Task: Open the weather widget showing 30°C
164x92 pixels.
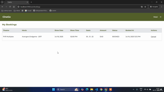Action: (7, 89)
